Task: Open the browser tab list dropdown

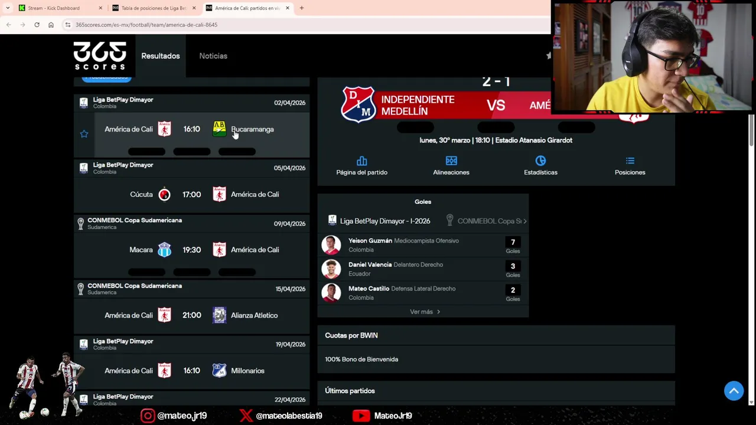Action: click(x=7, y=8)
